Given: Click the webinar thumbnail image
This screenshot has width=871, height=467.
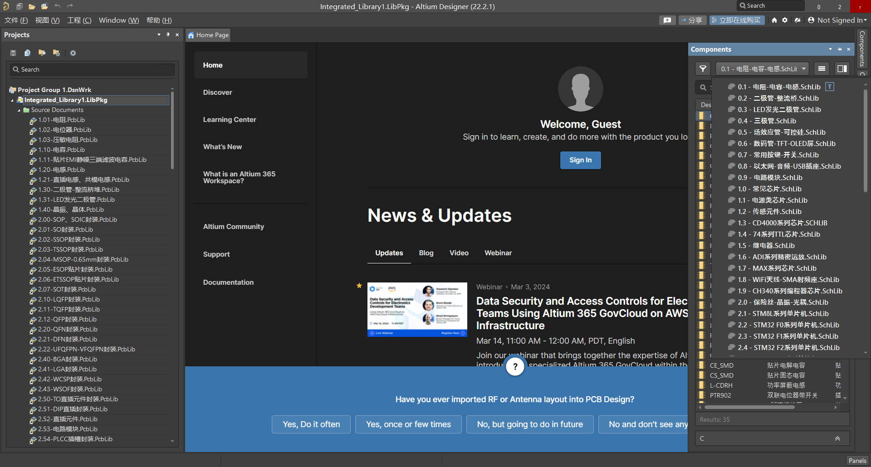Looking at the screenshot, I should tap(417, 310).
